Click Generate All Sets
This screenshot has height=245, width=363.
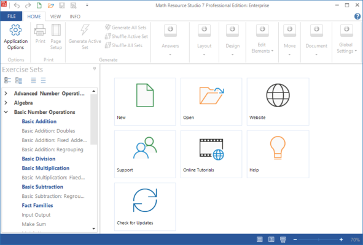[126, 28]
